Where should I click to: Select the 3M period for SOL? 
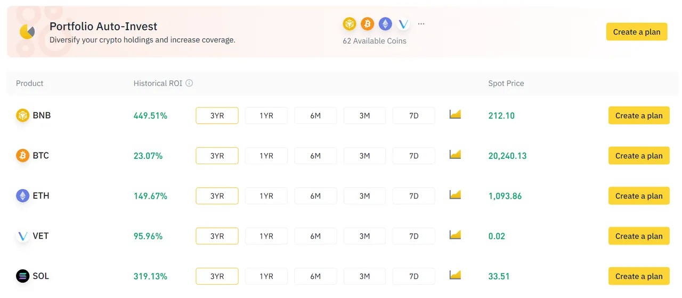point(364,276)
